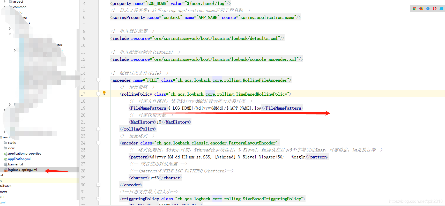Select the common folder in project tree
This screenshot has width=445, height=206.
click(20, 7)
